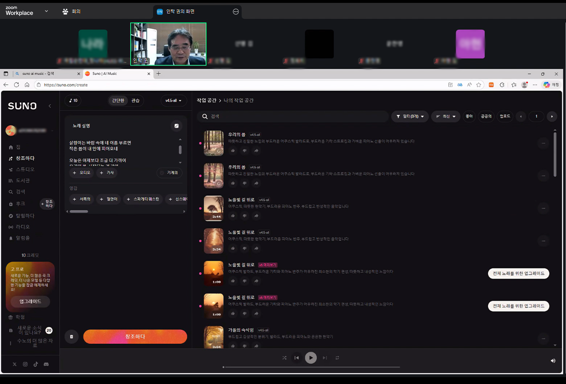Screen dimensions: 566x384
Task: Dislike the second 우리의 봄 song
Action: (x=245, y=183)
